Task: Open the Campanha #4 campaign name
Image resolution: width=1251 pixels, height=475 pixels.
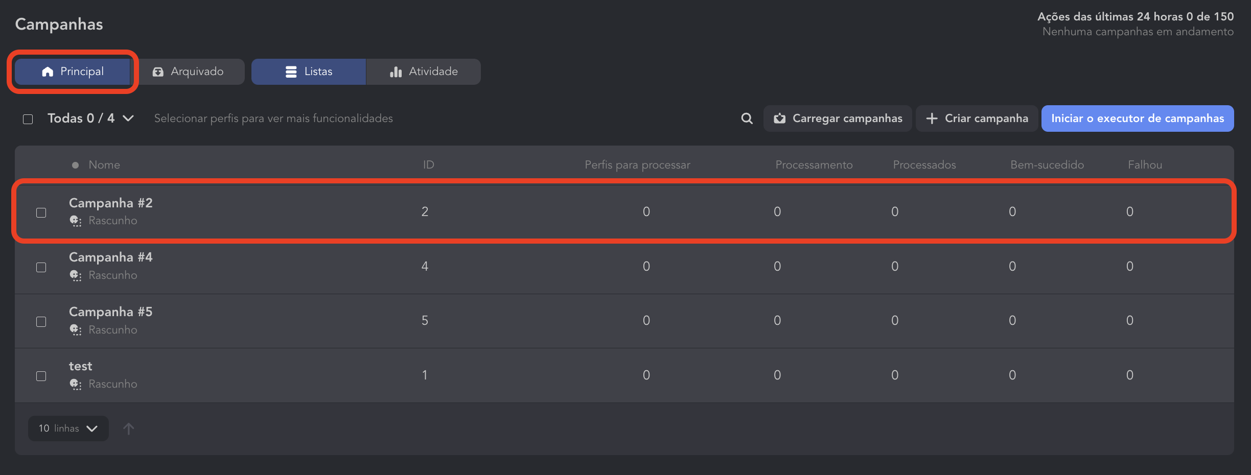Action: click(x=111, y=257)
